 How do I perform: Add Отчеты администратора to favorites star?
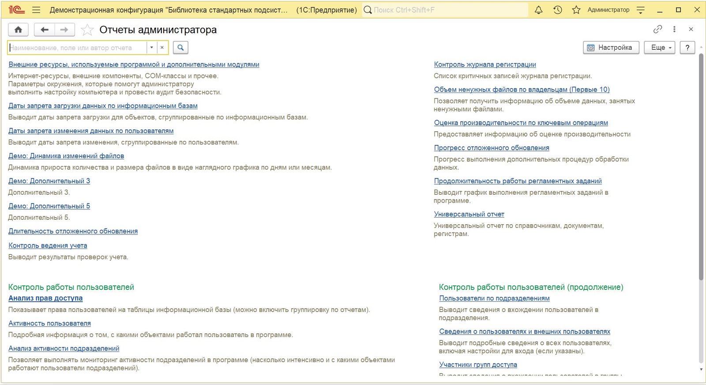coord(87,30)
